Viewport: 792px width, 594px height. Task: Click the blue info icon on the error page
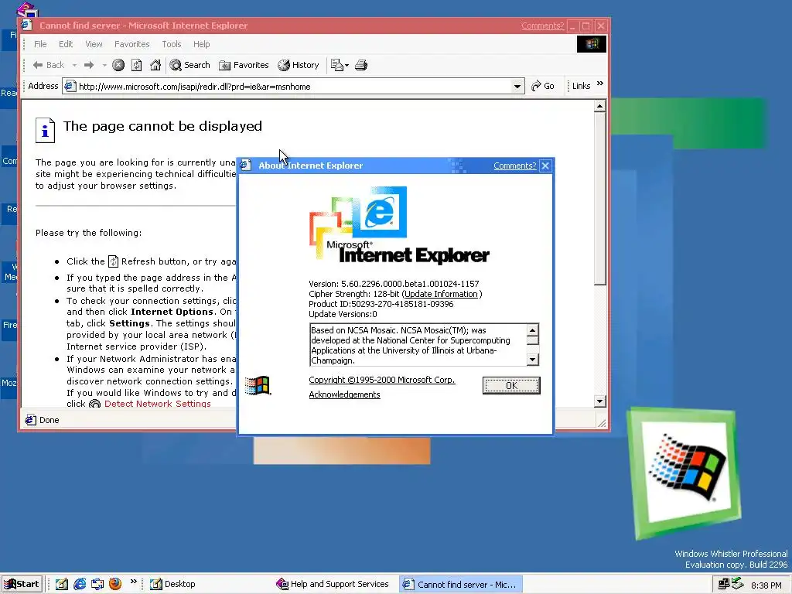[x=45, y=130]
